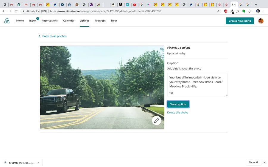Open Chrome's three-dot menu
The width and height of the screenshot is (268, 167).
click(x=264, y=11)
